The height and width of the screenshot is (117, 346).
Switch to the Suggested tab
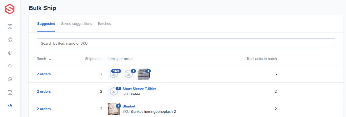tap(46, 24)
